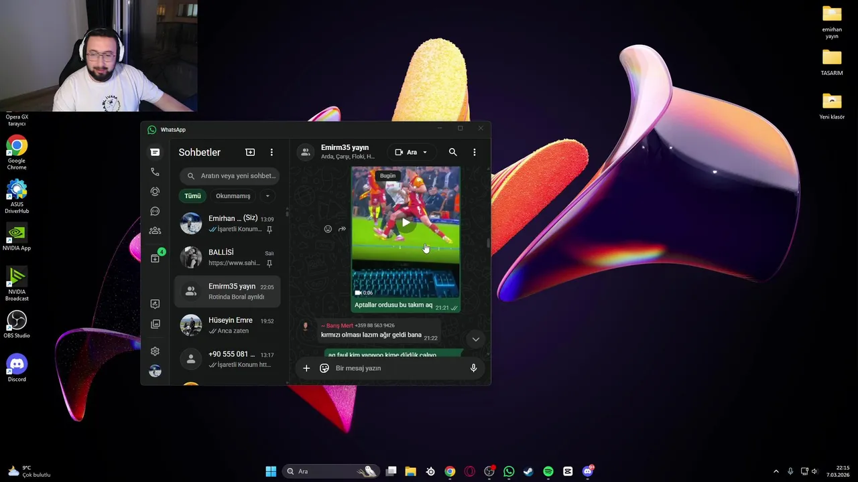The width and height of the screenshot is (858, 482).
Task: Open the Communities tab in WhatsApp
Action: (x=155, y=230)
